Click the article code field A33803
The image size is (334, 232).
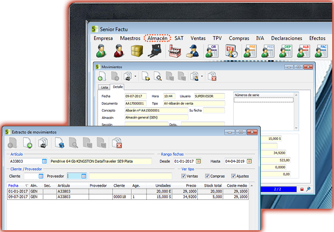(x=26, y=161)
